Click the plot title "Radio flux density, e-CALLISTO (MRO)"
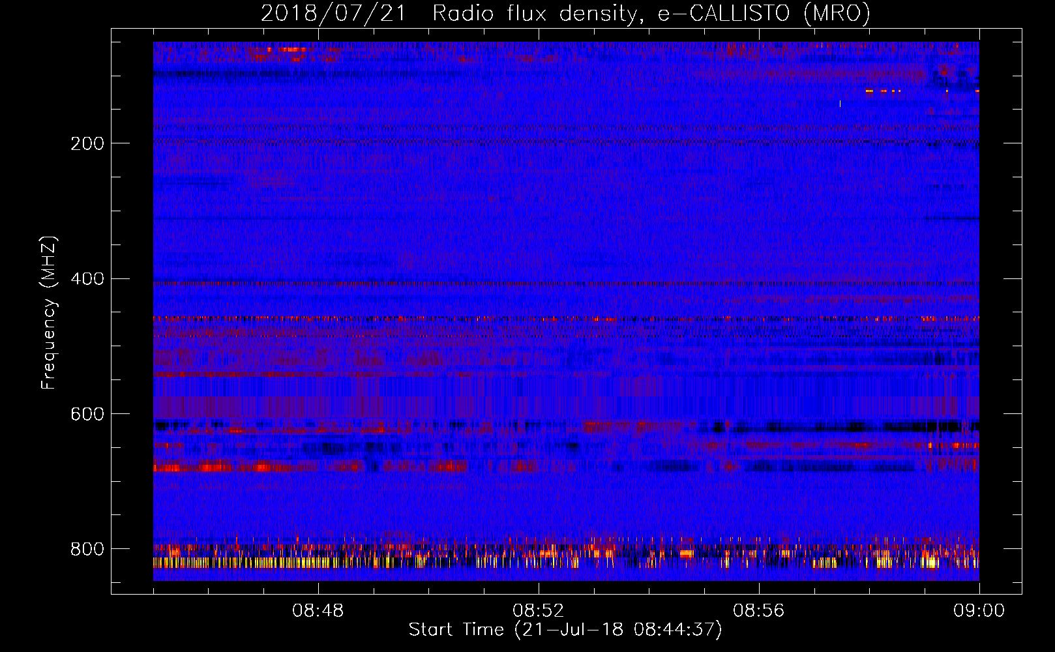Image resolution: width=1055 pixels, height=652 pixels. [651, 13]
